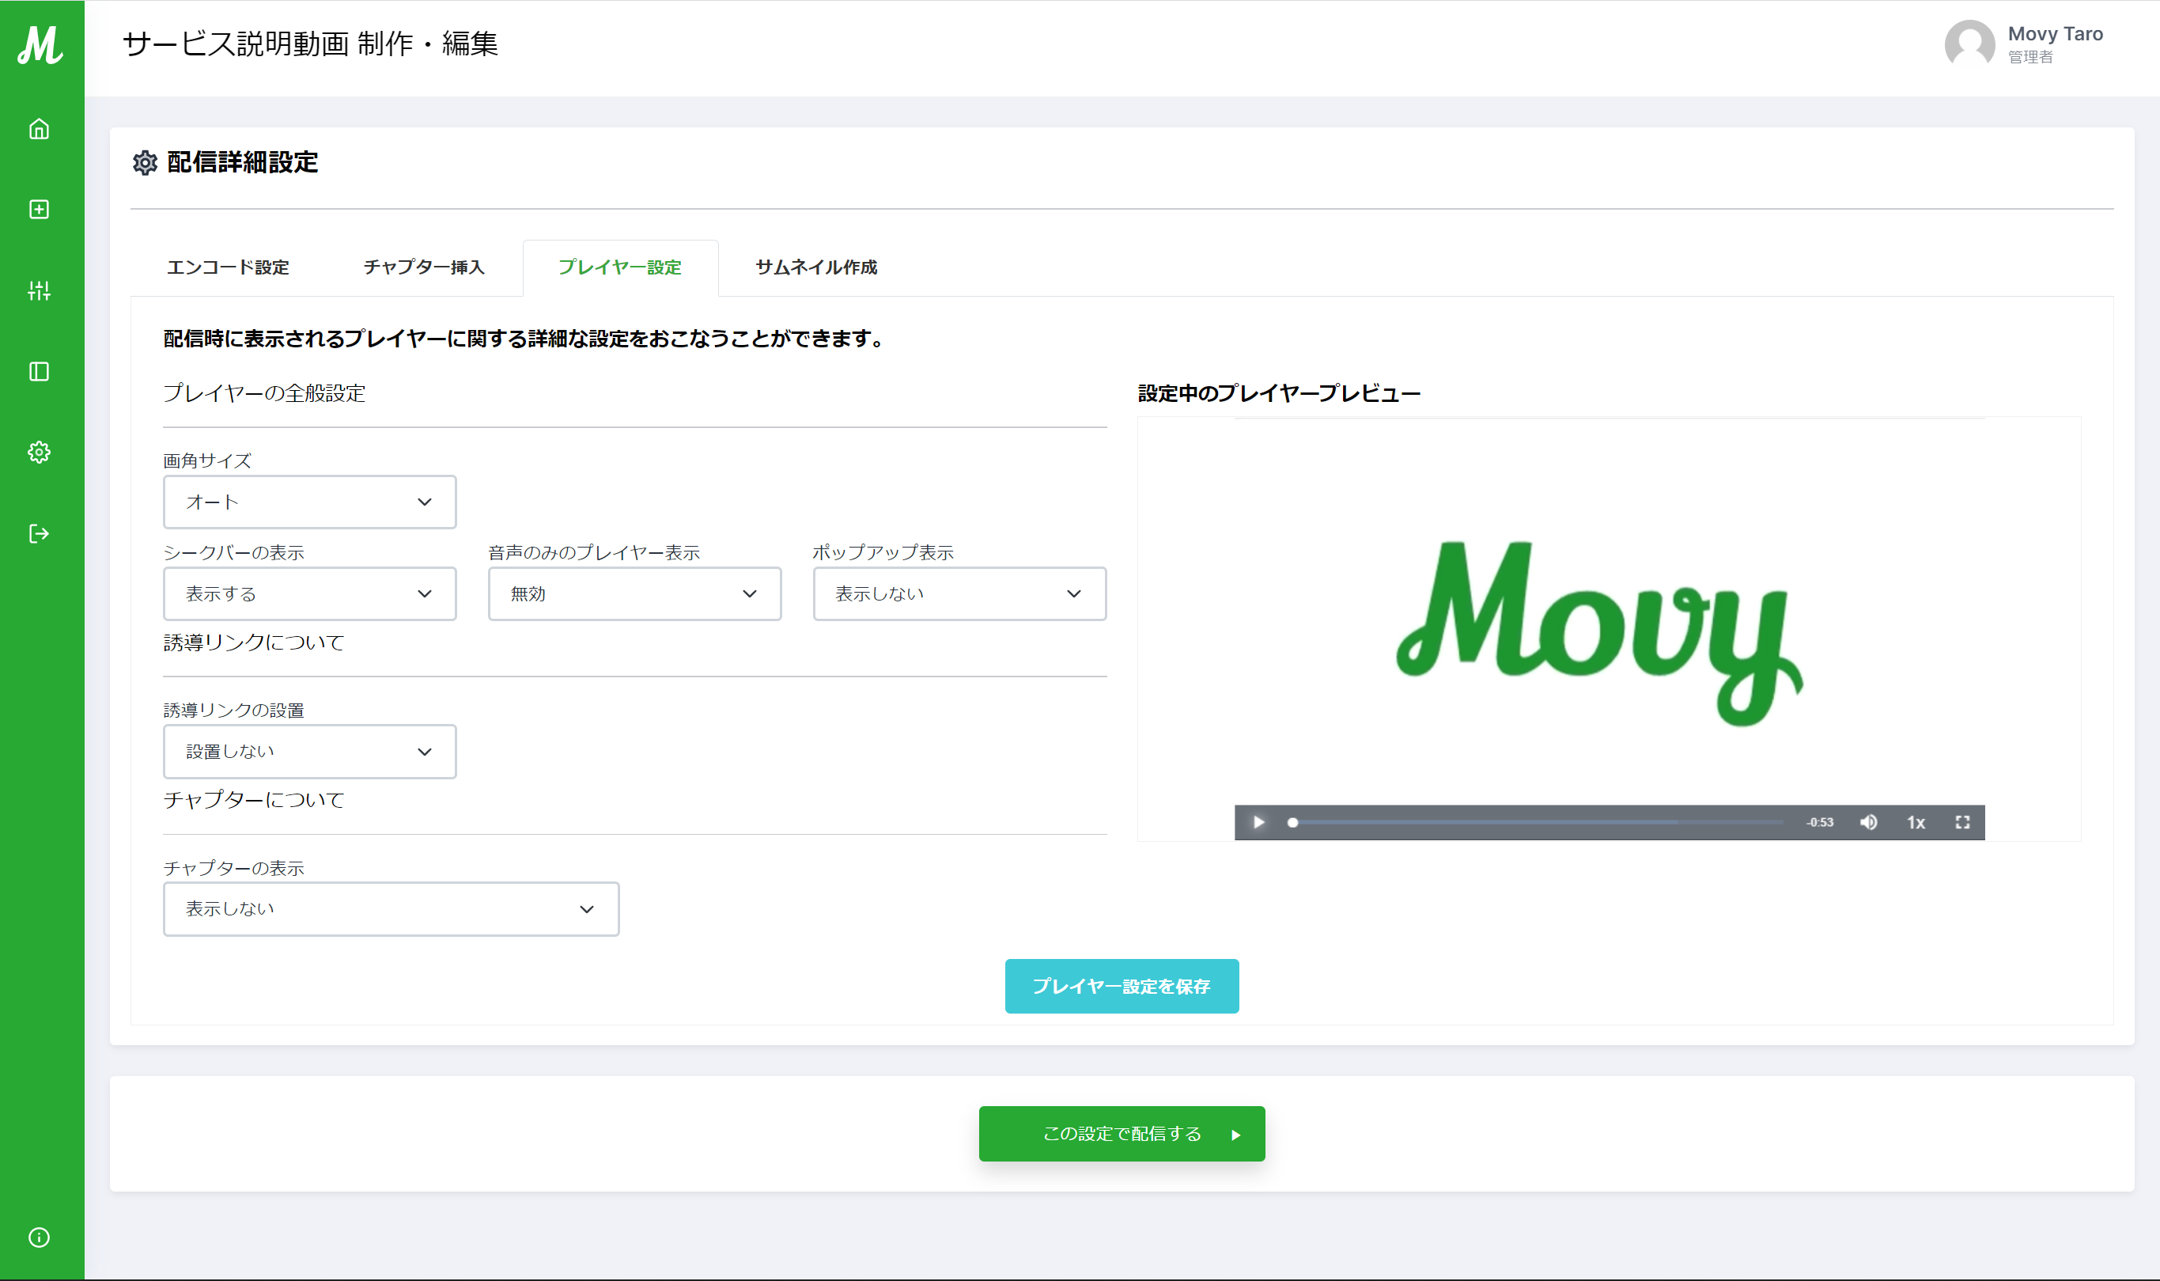Image resolution: width=2160 pixels, height=1281 pixels.
Task: Toggle fullscreen on the preview player
Action: [1962, 822]
